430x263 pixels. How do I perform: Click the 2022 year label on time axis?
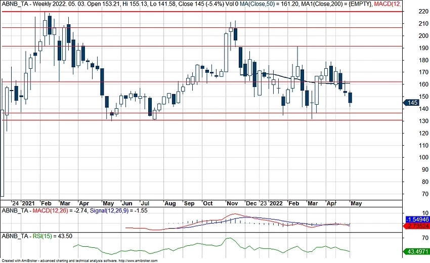[276, 203]
